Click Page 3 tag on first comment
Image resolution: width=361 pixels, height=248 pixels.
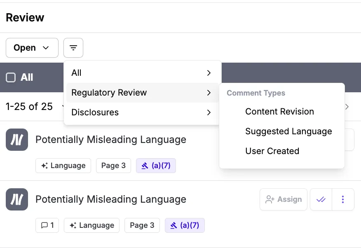click(x=113, y=166)
